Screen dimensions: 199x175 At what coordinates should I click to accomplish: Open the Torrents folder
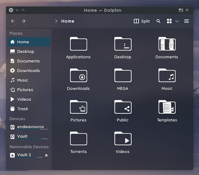point(78,142)
